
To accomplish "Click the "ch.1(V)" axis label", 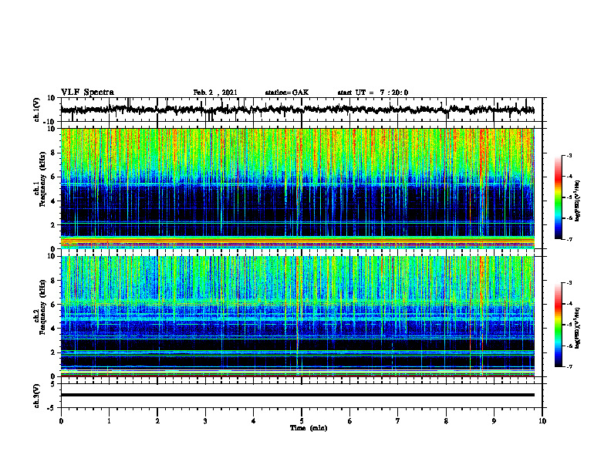I will coord(37,110).
